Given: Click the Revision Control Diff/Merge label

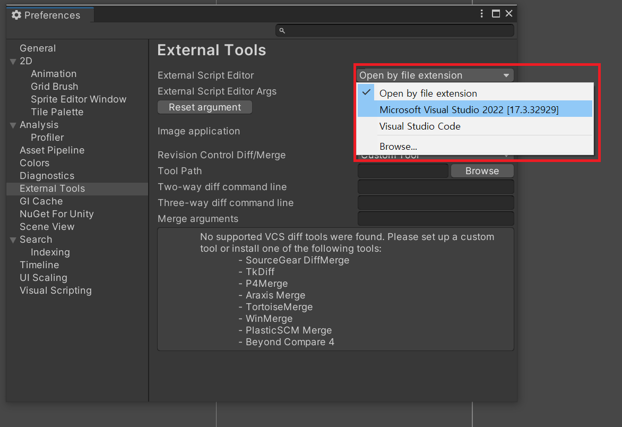Looking at the screenshot, I should coord(221,155).
